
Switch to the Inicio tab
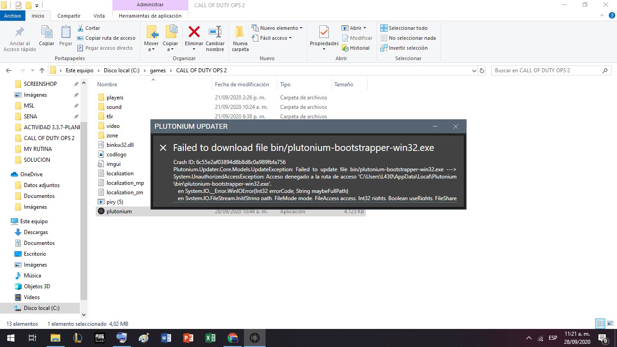[x=38, y=16]
